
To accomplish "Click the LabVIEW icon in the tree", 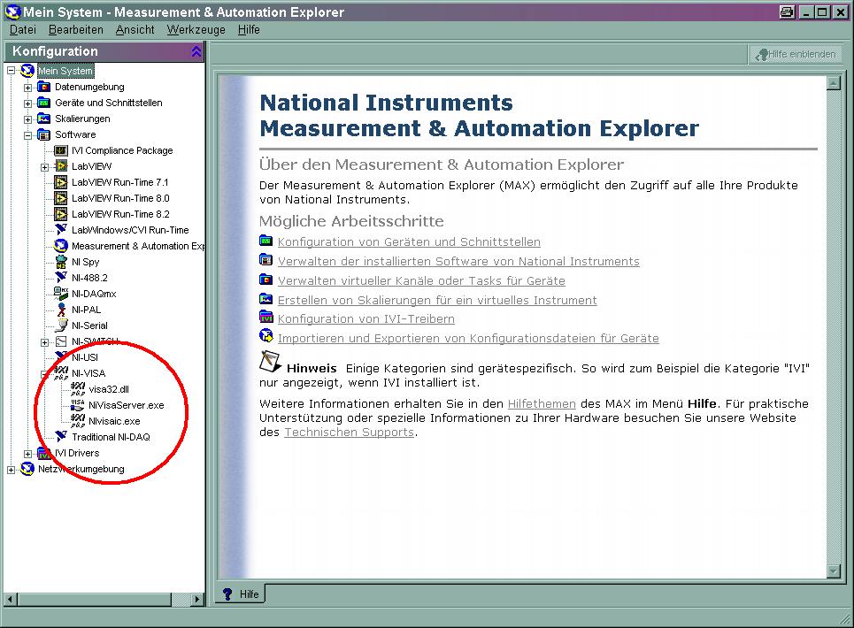I will click(61, 166).
